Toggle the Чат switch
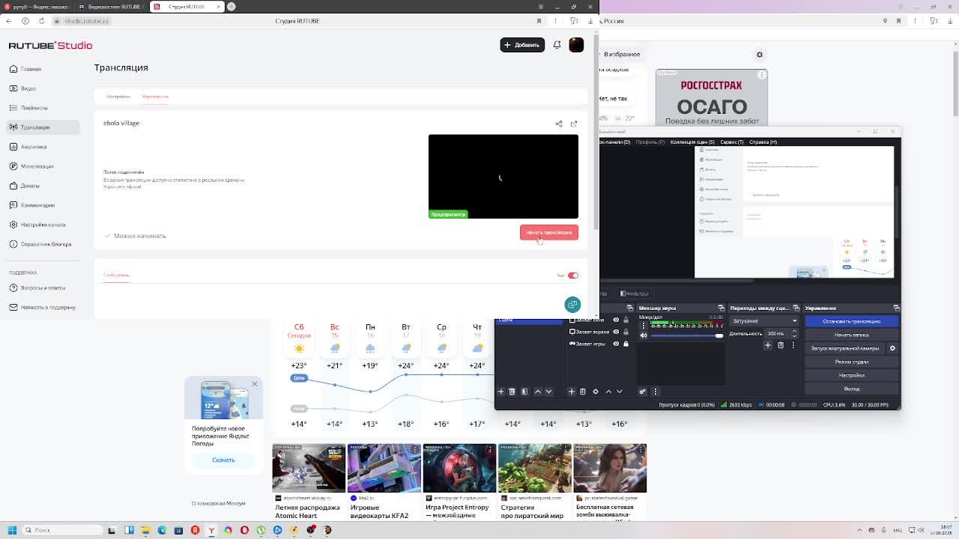Screen dimensions: 959x539 (573, 275)
